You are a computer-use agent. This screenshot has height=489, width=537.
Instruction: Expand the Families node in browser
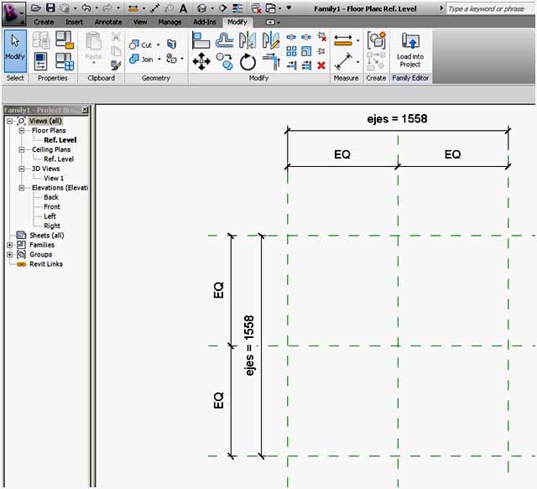pyautogui.click(x=10, y=245)
